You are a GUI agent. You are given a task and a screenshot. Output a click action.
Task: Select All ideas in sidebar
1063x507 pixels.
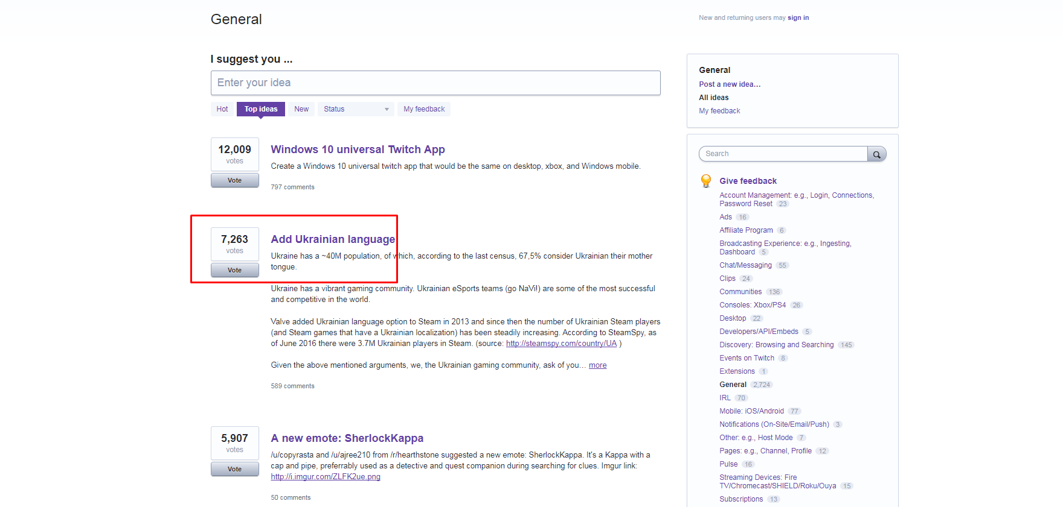point(714,98)
